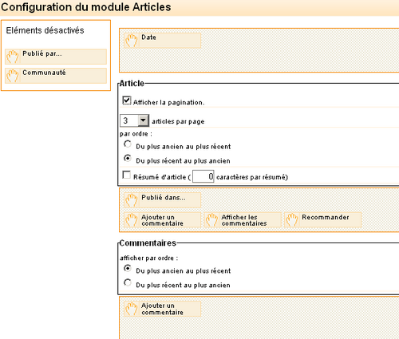
Task: Enable Résumé d'article checkbox
Action: (x=126, y=175)
